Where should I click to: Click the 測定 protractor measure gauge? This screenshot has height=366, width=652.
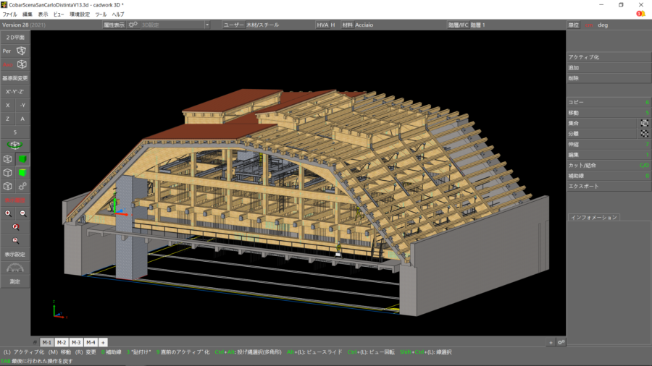15,268
